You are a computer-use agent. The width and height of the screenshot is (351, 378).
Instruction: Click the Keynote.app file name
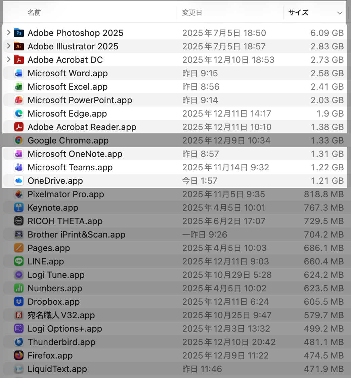point(53,208)
